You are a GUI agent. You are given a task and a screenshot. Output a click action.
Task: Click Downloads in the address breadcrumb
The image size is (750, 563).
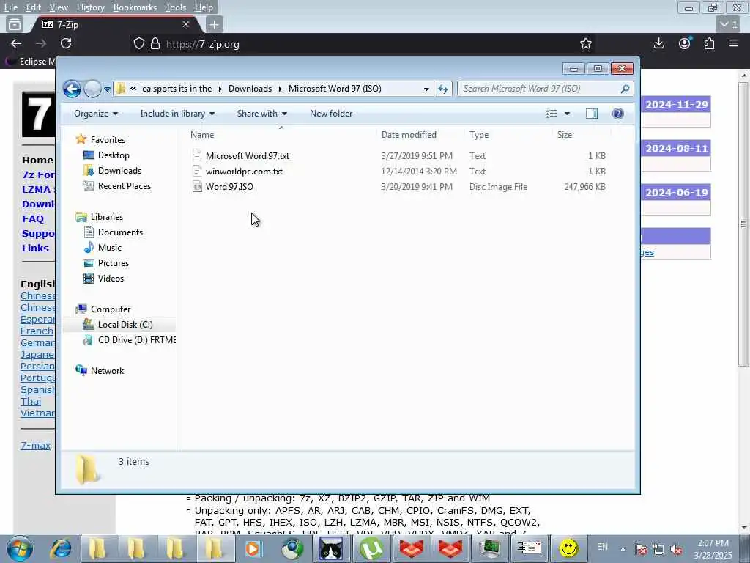250,89
